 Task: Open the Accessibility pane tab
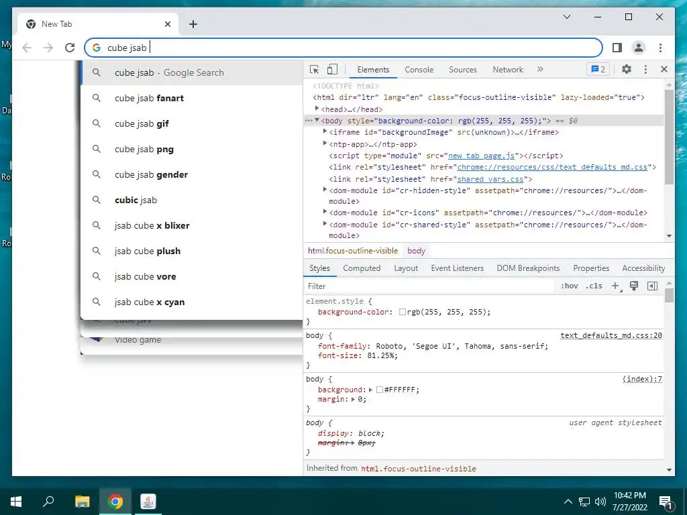coord(643,268)
